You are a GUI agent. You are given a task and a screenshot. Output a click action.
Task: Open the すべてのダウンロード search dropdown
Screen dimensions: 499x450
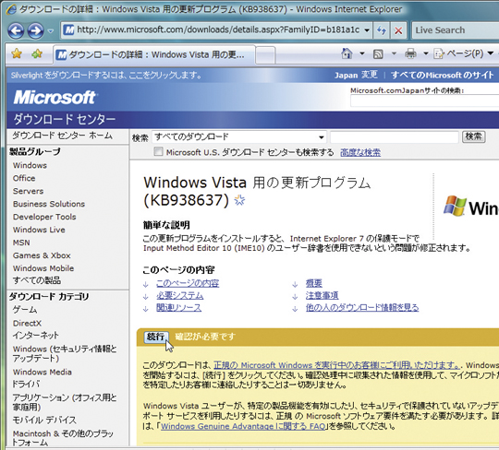[239, 137]
